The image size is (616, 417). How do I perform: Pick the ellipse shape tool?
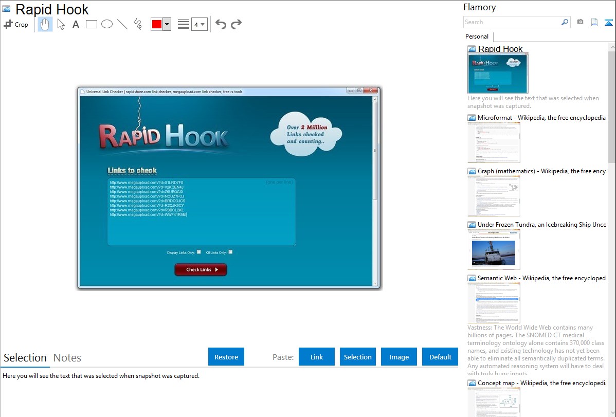107,24
